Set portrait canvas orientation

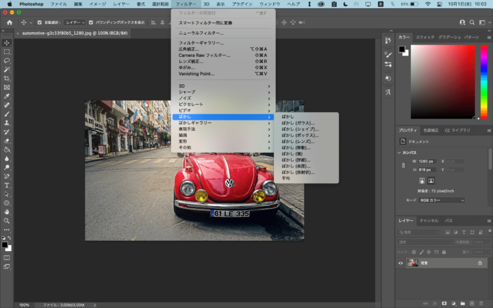tap(422, 181)
